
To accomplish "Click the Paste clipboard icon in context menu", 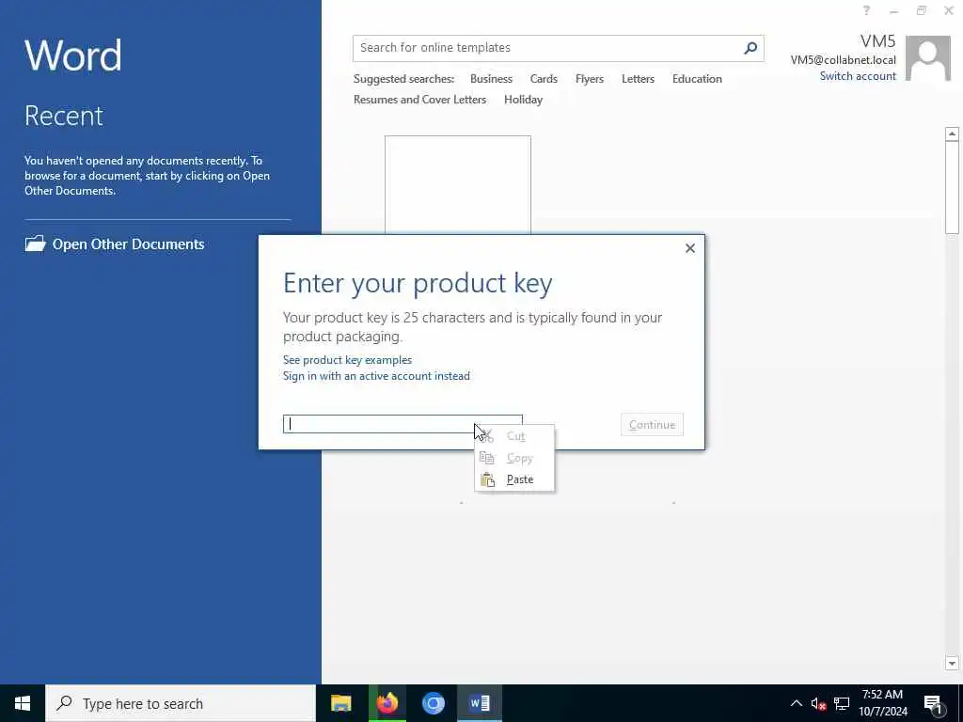I will coord(487,479).
